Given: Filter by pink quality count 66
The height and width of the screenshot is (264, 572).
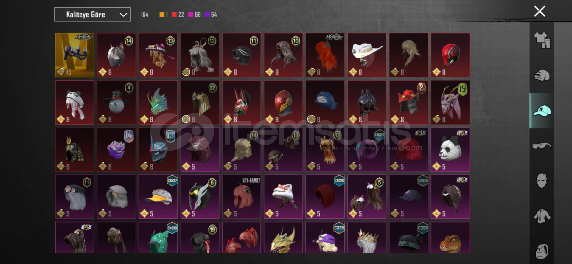Looking at the screenshot, I should [194, 15].
